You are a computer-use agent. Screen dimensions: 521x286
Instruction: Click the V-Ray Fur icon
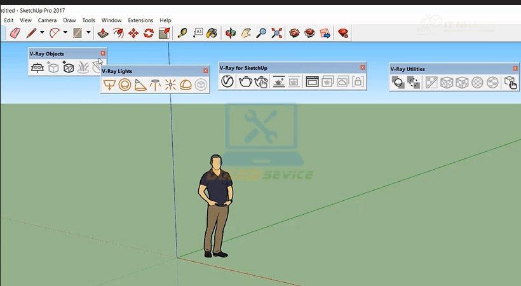[x=83, y=68]
